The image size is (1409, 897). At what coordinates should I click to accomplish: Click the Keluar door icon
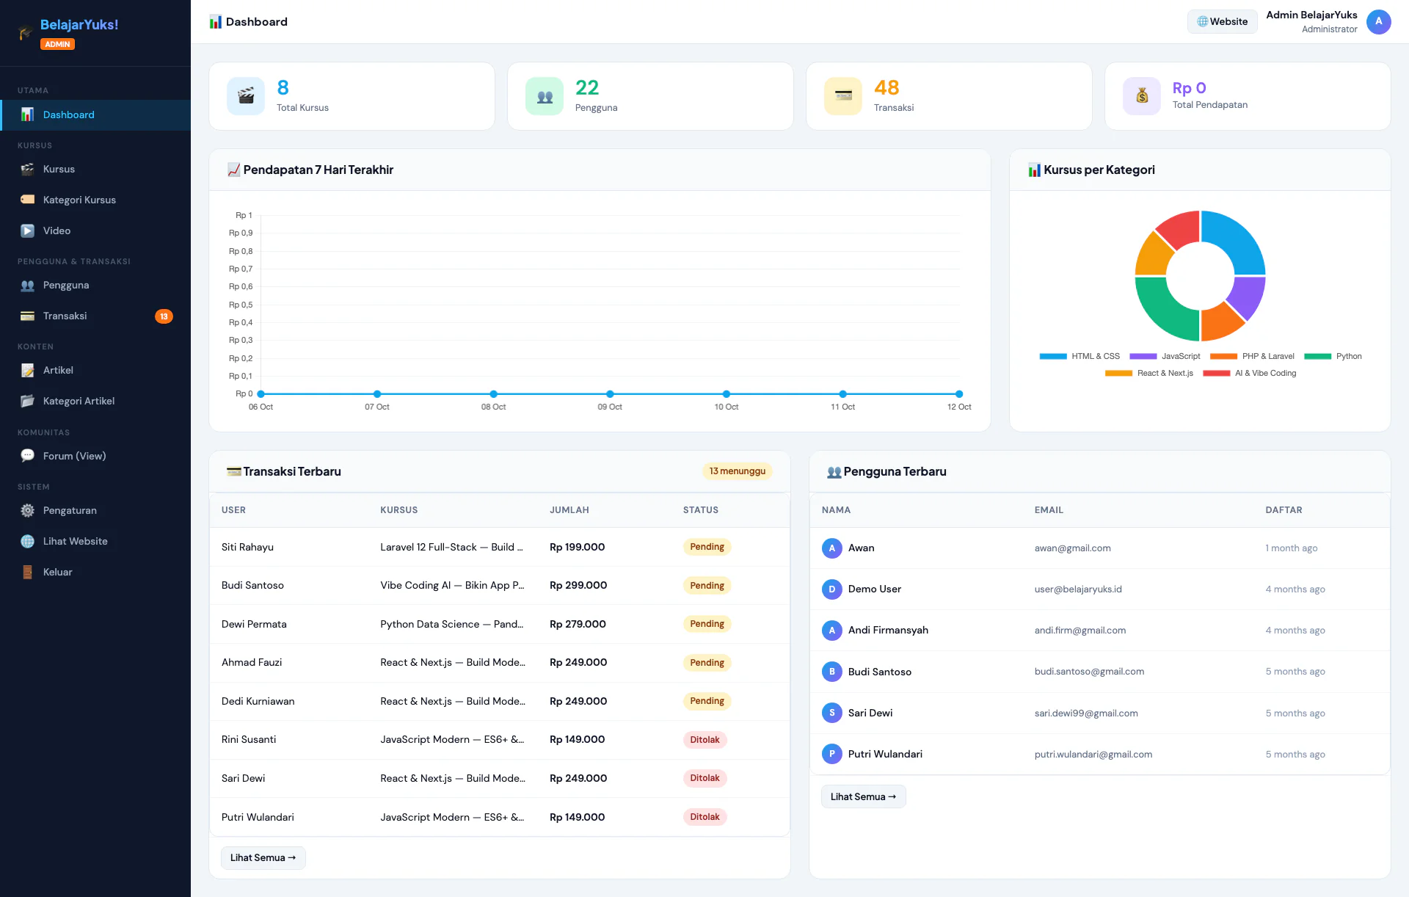pos(27,572)
